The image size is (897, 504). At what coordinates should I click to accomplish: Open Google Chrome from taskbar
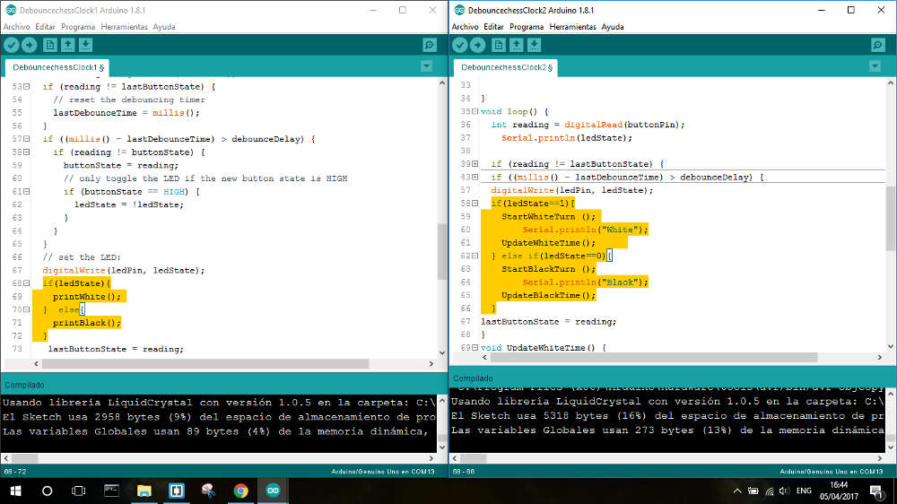pyautogui.click(x=240, y=491)
